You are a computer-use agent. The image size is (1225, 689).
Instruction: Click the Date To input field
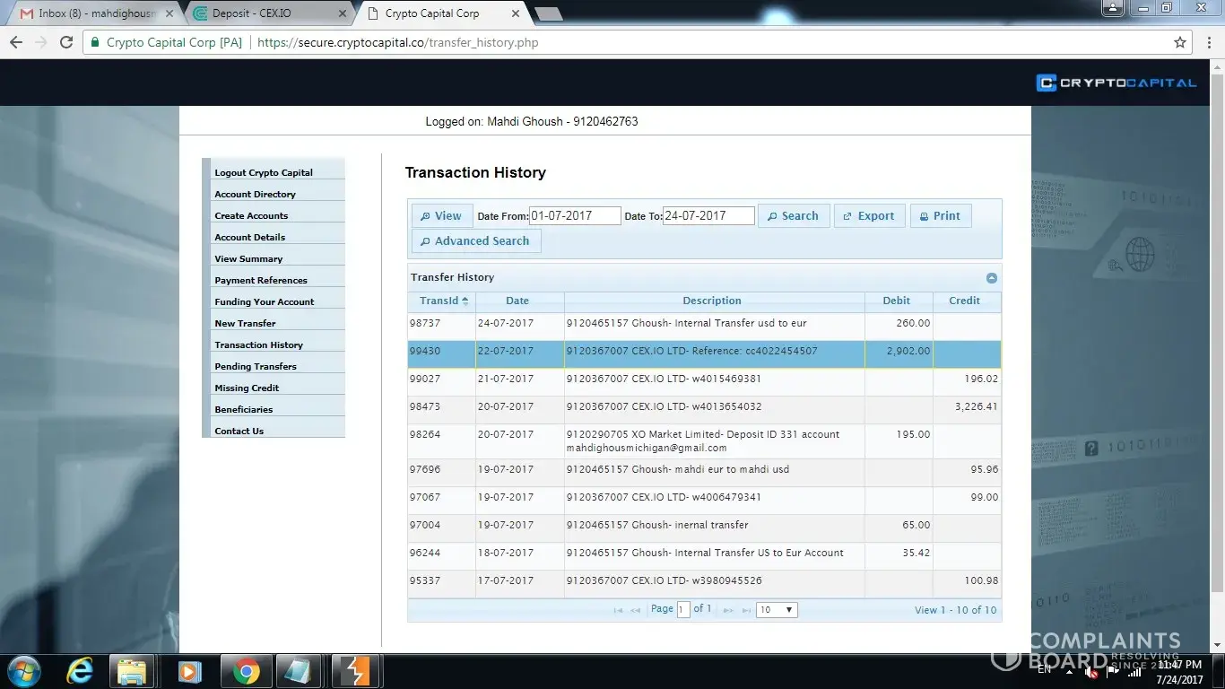708,216
